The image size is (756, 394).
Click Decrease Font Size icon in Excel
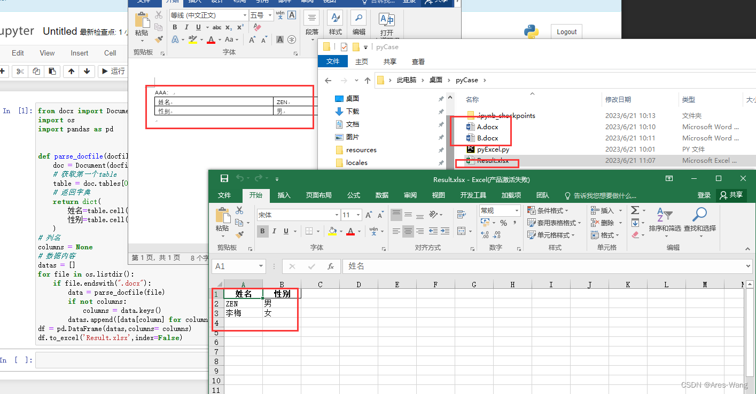click(380, 215)
